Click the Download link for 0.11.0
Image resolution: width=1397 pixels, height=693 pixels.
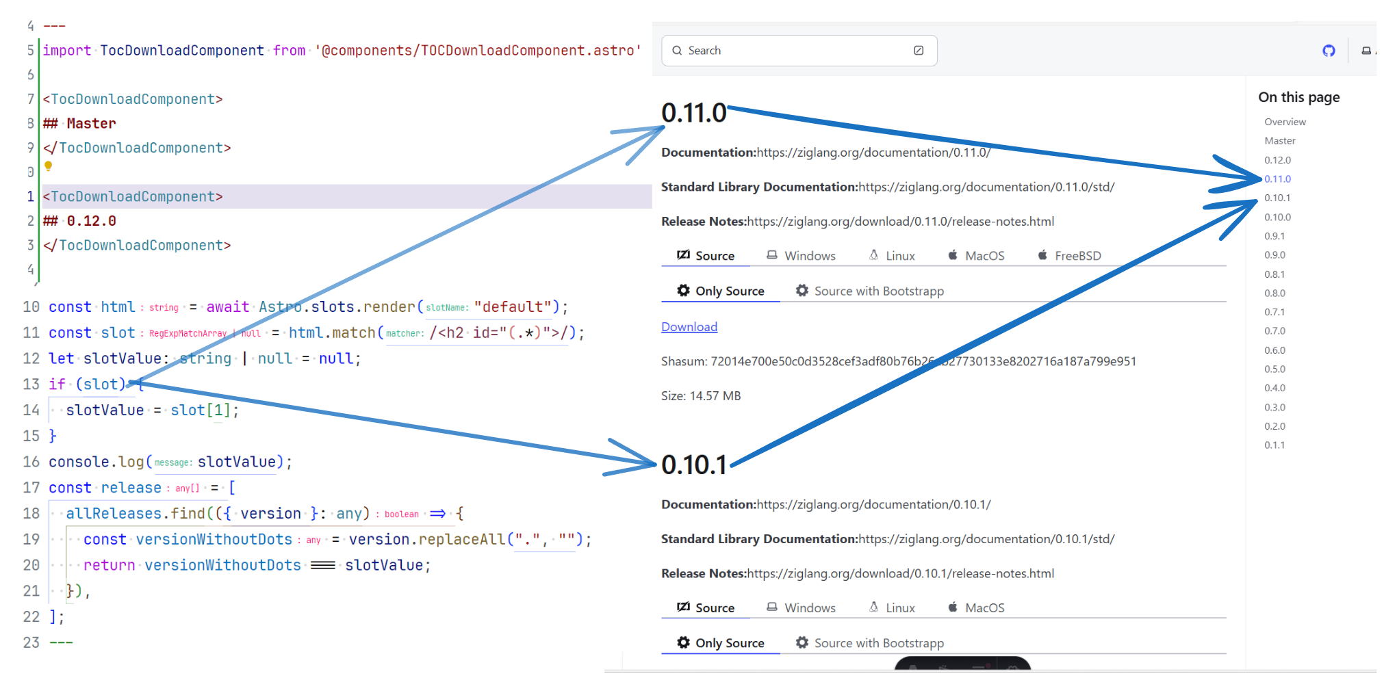tap(689, 327)
